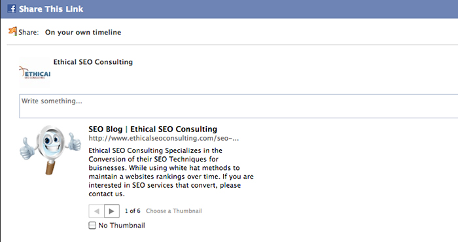Viewport: 458px width, 242px height.
Task: Click the Ethical SEO Consulting page name
Action: coord(93,62)
